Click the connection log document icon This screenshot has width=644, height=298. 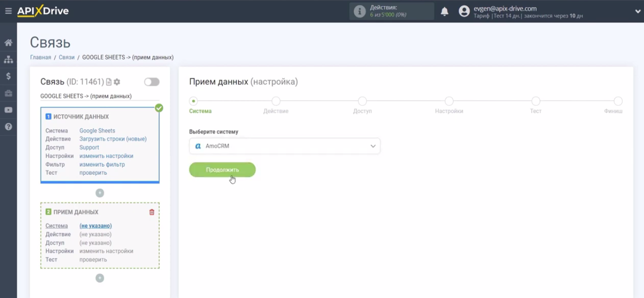tap(109, 82)
